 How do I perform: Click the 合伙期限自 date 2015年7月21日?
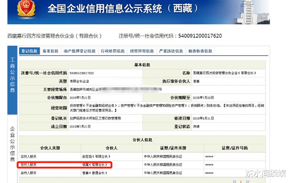[80, 97]
